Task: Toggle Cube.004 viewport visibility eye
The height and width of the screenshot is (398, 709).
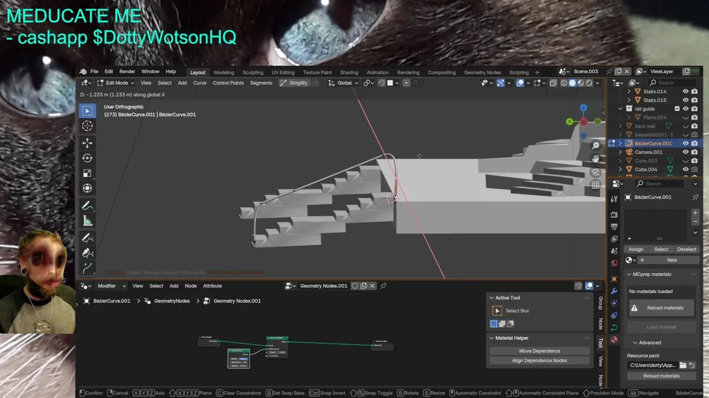Action: pyautogui.click(x=686, y=169)
